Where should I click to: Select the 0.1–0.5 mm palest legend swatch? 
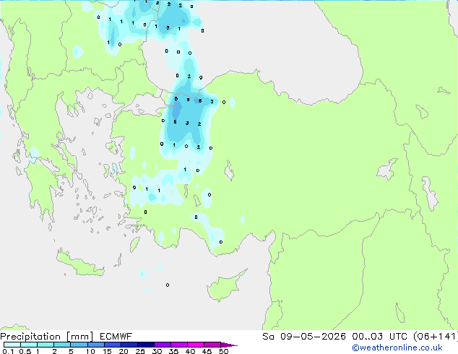pyautogui.click(x=12, y=345)
